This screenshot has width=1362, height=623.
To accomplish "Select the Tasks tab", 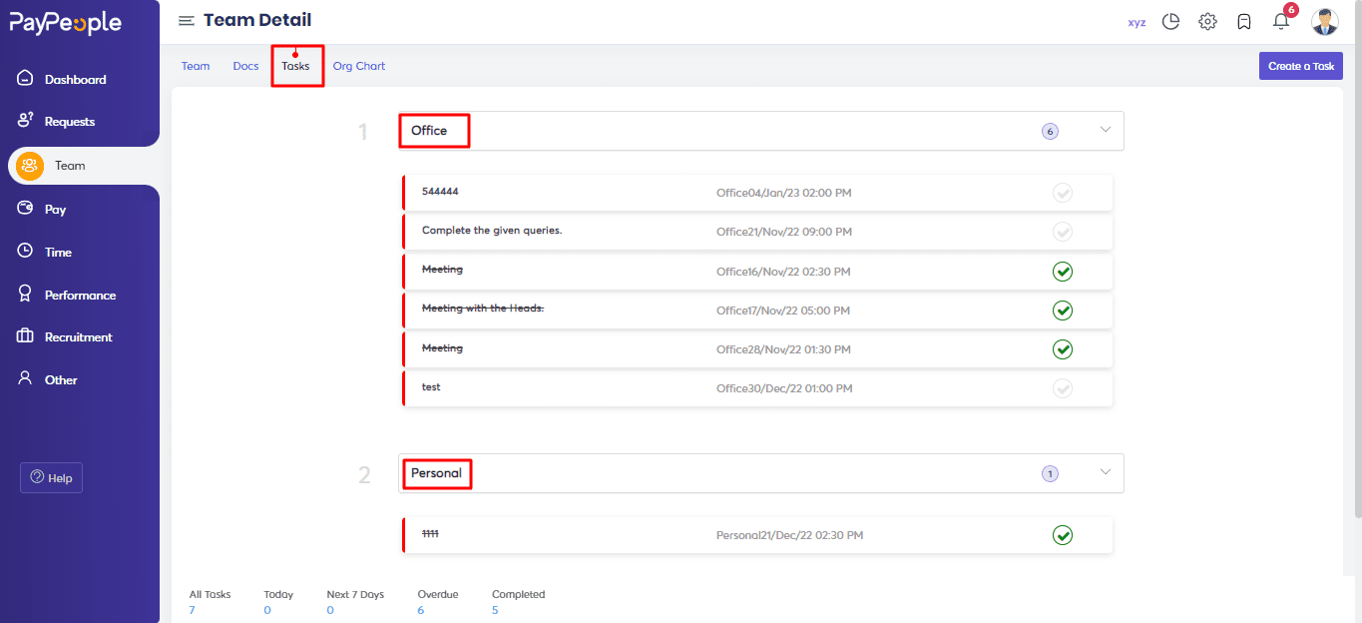I will click(295, 66).
